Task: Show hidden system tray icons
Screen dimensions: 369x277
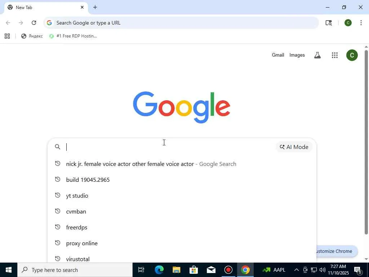Action: (x=296, y=270)
